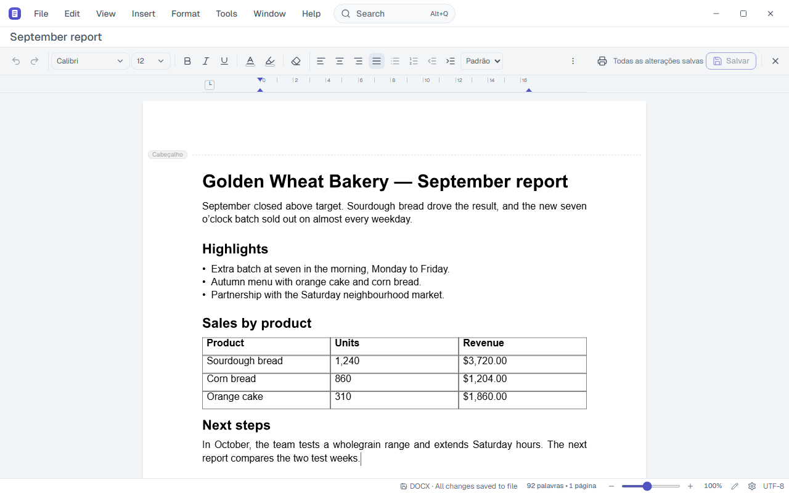This screenshot has width=789, height=493.
Task: Align text right
Action: (x=358, y=61)
